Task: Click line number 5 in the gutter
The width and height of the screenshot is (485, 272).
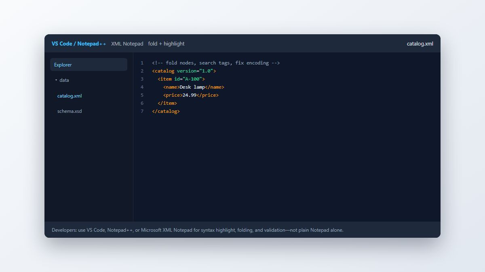Action: click(142, 95)
